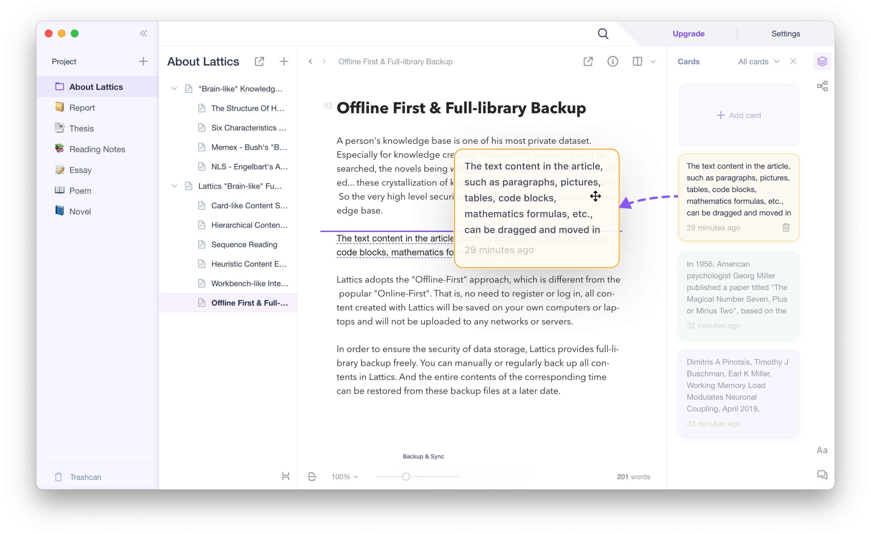Click the Add card button
Viewport: 871px width, 534px height.
click(739, 115)
